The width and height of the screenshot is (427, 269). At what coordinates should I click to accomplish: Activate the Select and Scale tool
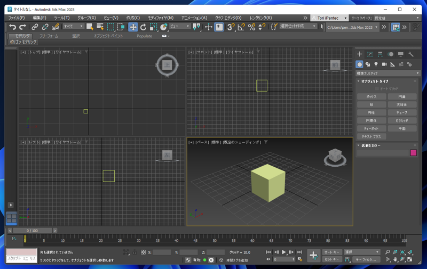154,27
